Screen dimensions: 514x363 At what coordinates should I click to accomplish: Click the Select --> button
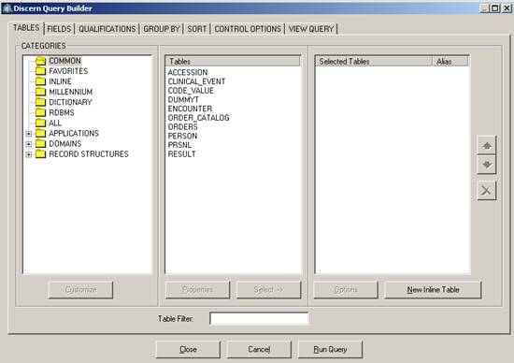pos(268,290)
